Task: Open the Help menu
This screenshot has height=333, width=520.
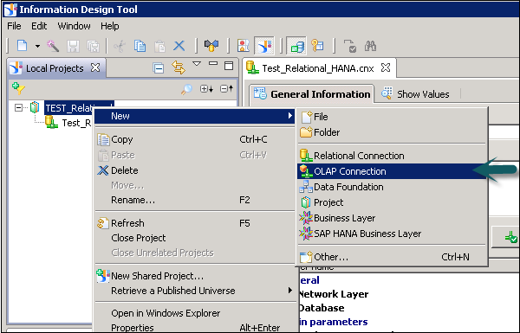Action: click(110, 26)
